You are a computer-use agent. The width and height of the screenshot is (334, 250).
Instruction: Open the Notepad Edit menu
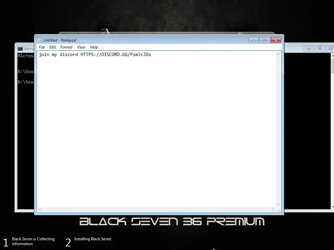53,47
